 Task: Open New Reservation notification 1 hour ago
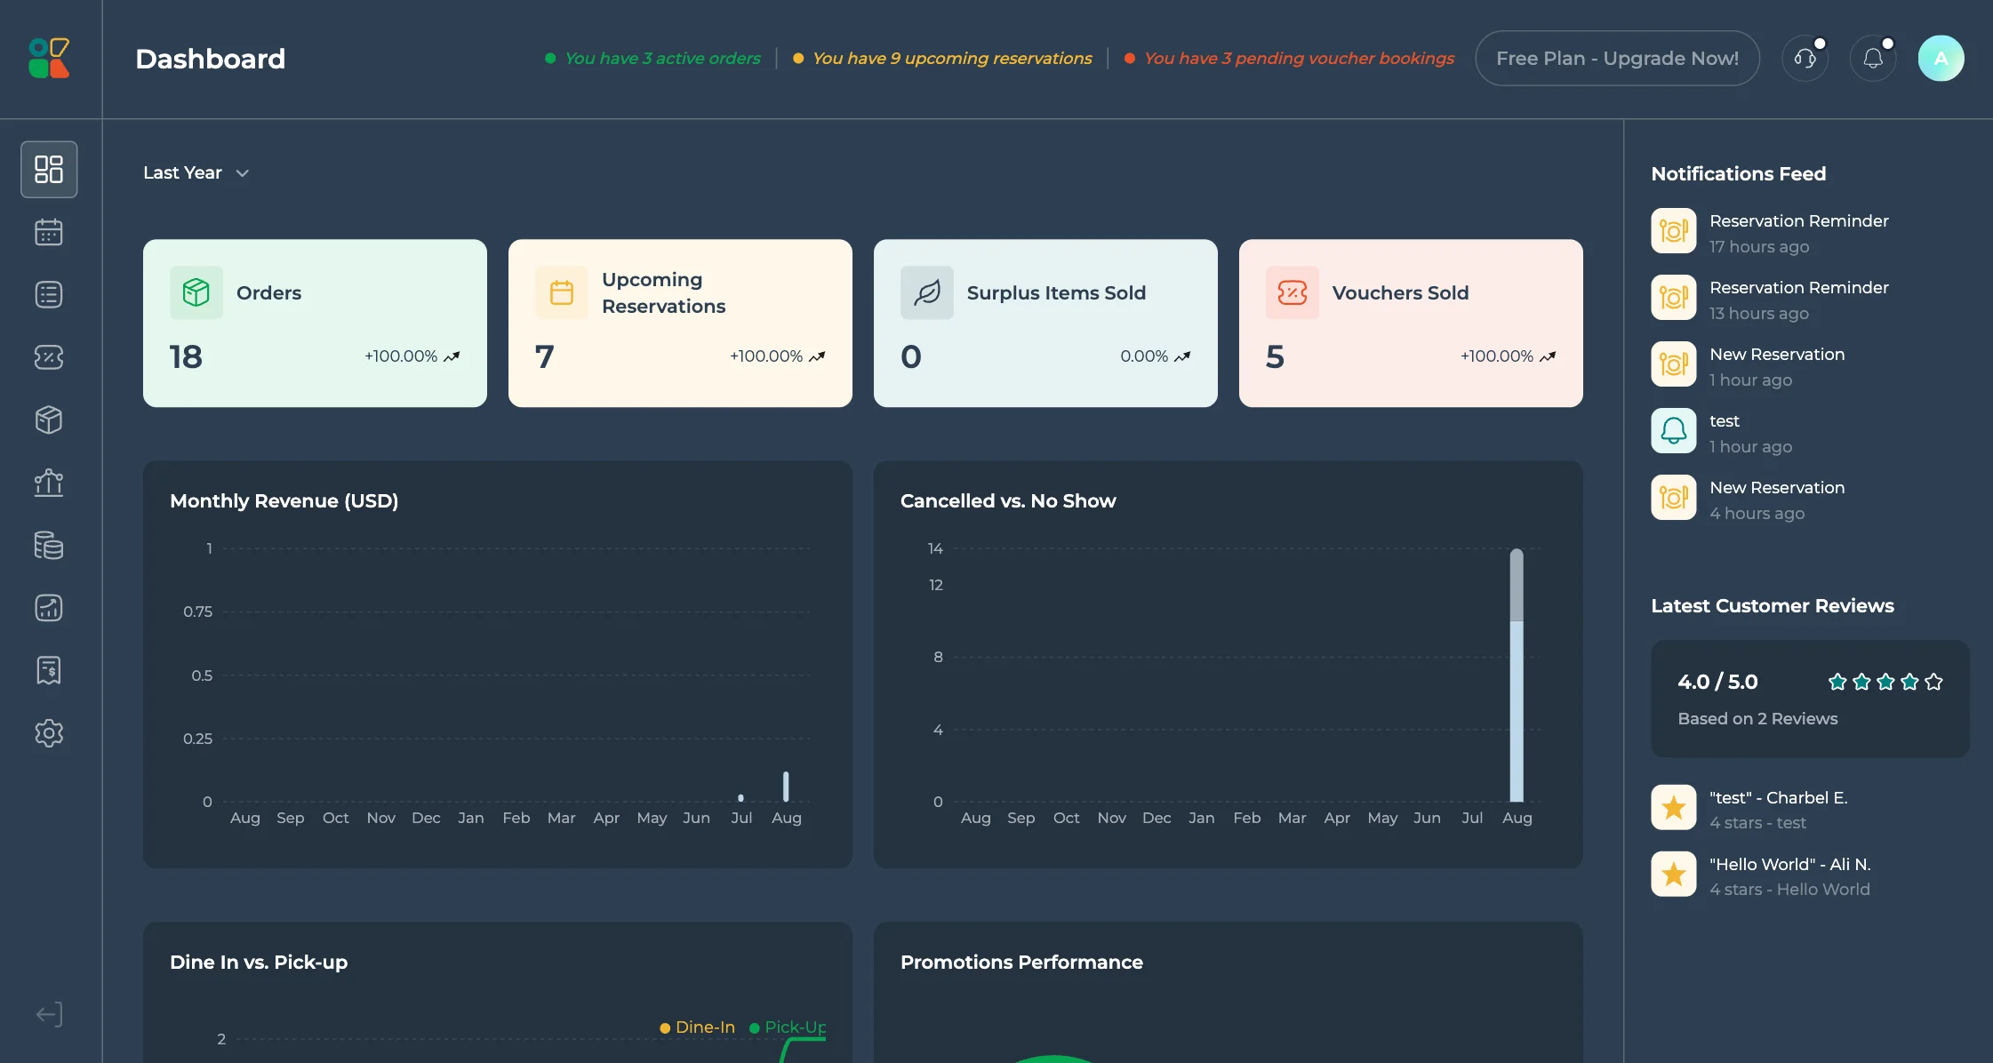pos(1811,366)
